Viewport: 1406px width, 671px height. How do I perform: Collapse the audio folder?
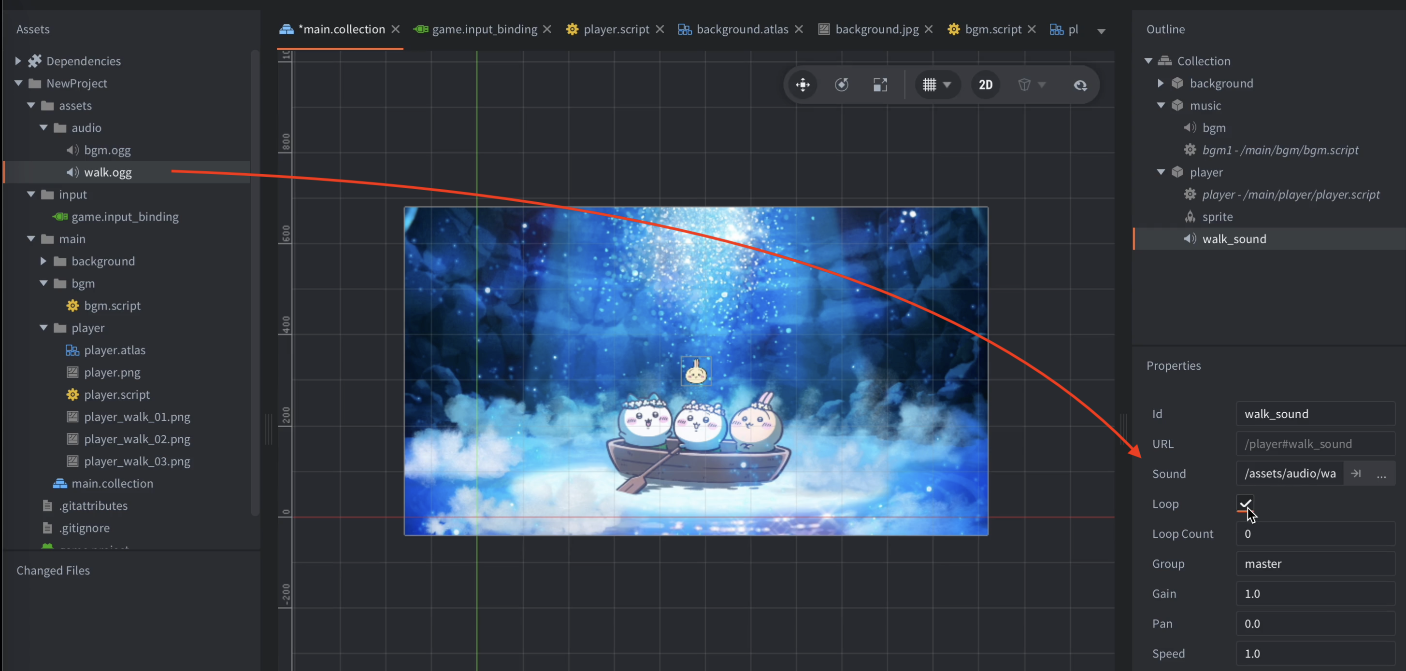point(43,127)
